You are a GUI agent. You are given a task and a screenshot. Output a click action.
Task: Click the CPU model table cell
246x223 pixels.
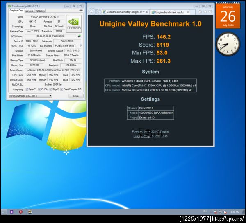tap(159, 86)
